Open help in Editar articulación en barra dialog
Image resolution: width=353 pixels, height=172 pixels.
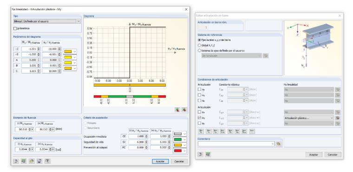[x=200, y=154]
